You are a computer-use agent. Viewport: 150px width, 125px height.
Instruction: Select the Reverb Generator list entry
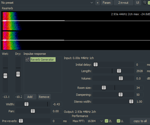click(43, 60)
